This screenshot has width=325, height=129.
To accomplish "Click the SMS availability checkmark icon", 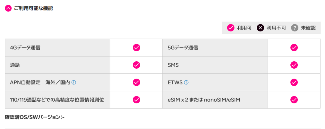I will point(294,65).
